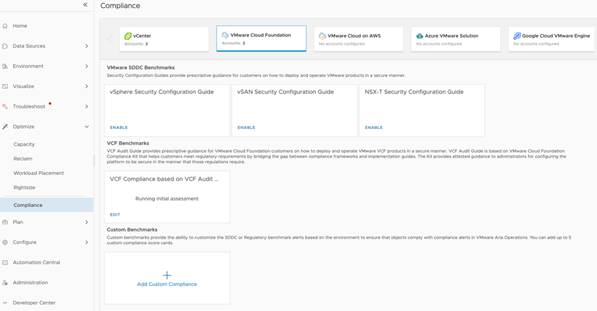The width and height of the screenshot is (597, 311).
Task: Click the Automation Central icon
Action: point(5,262)
